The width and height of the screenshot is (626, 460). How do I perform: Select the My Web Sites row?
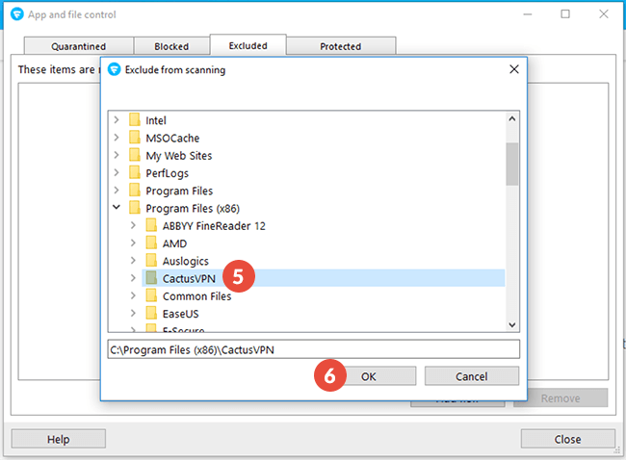pos(179,155)
